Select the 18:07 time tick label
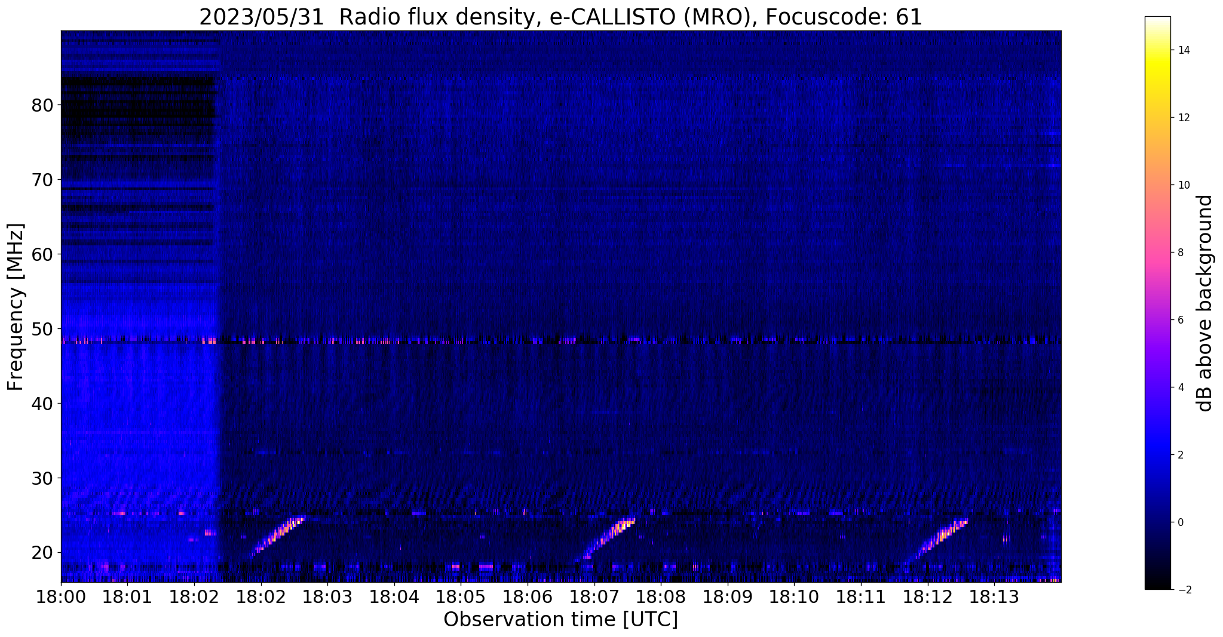The width and height of the screenshot is (1223, 637). pyautogui.click(x=594, y=596)
